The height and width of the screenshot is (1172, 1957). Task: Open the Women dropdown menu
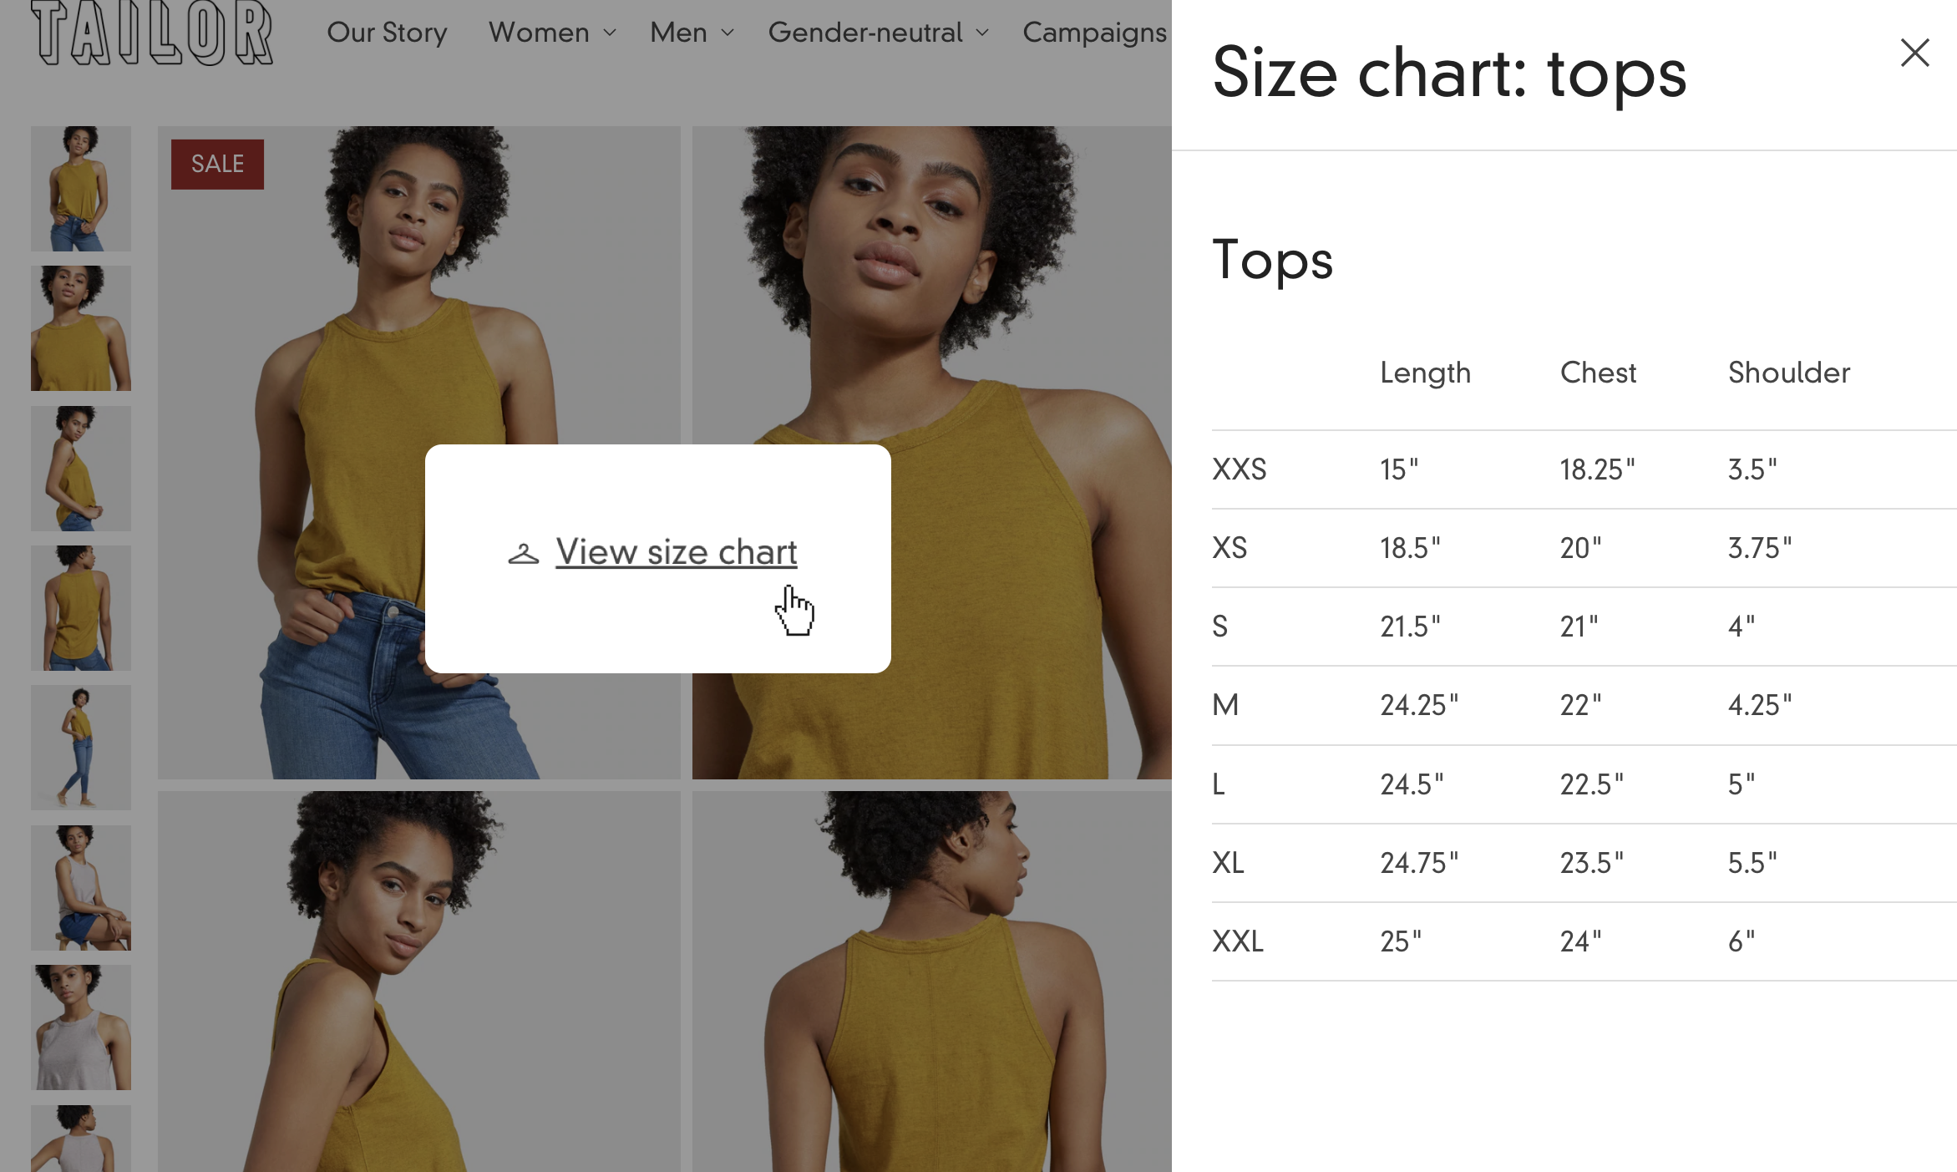pos(550,32)
